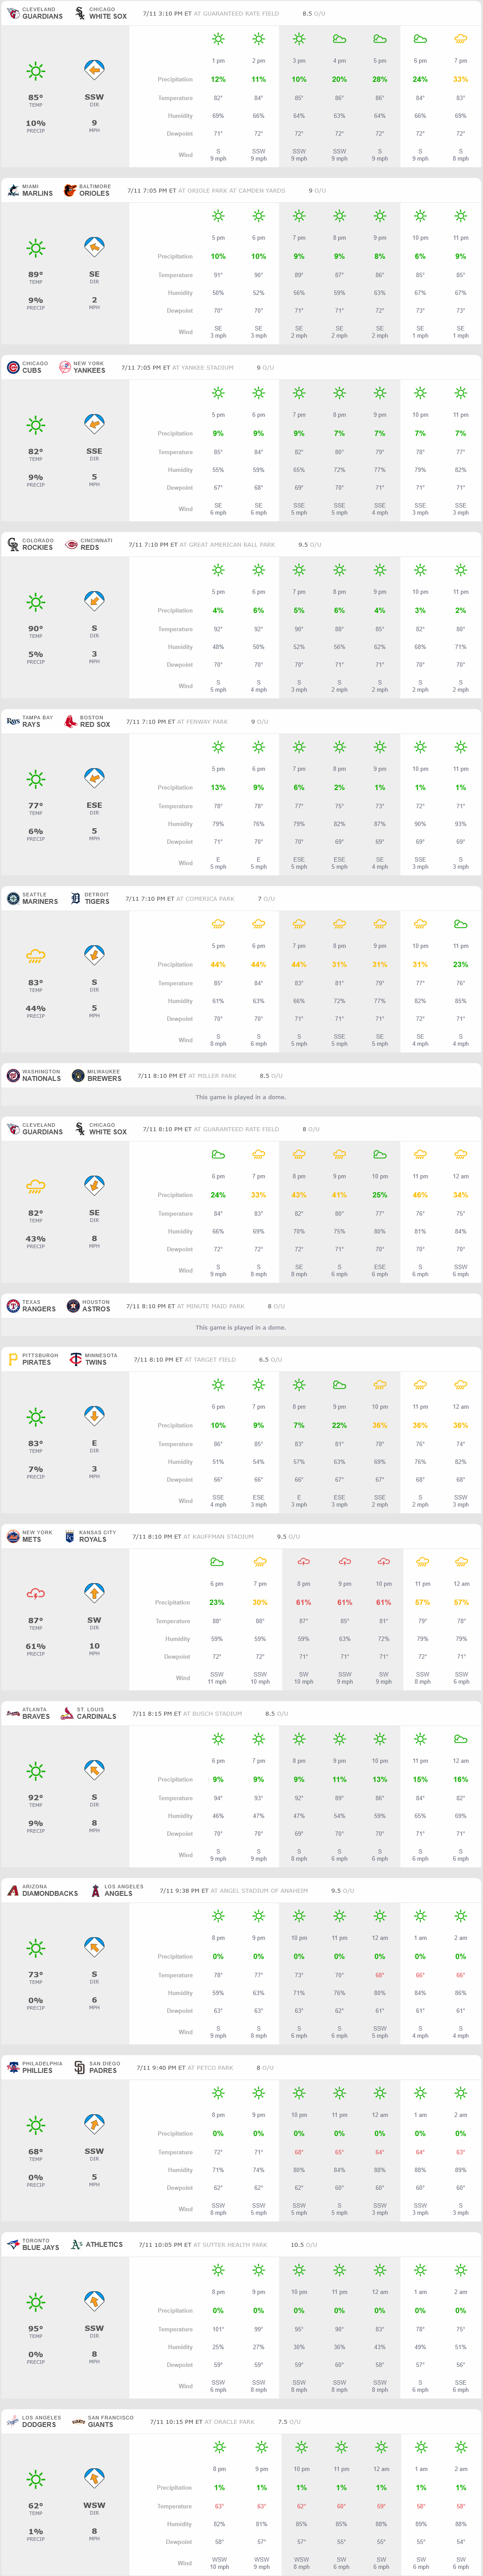
Task: Click the Toronto Blue Jays logo
Action: (x=13, y=2244)
